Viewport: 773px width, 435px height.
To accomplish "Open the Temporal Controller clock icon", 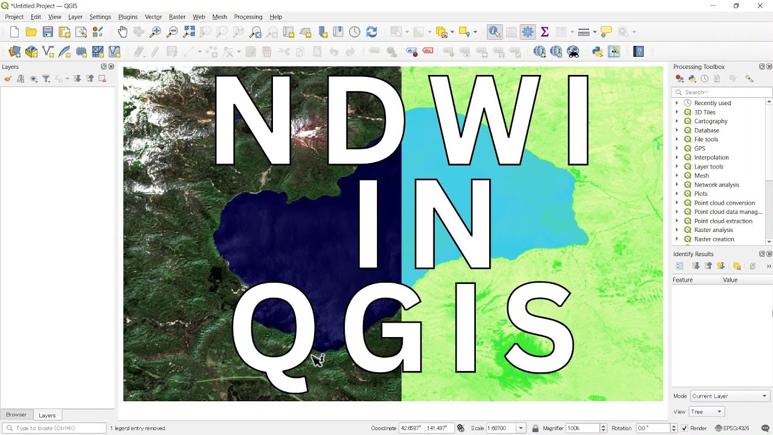I will tap(354, 32).
